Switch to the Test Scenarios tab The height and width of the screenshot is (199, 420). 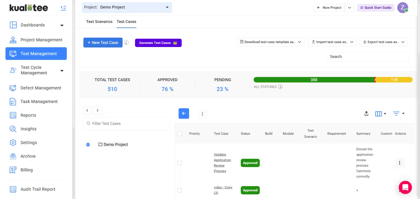coord(99,22)
